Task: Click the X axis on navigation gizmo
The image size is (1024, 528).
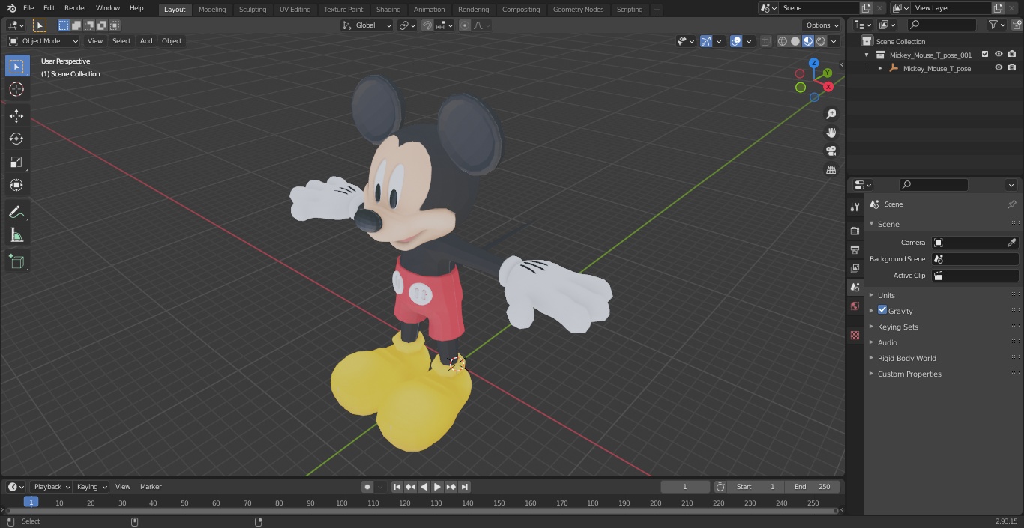Action: point(828,87)
